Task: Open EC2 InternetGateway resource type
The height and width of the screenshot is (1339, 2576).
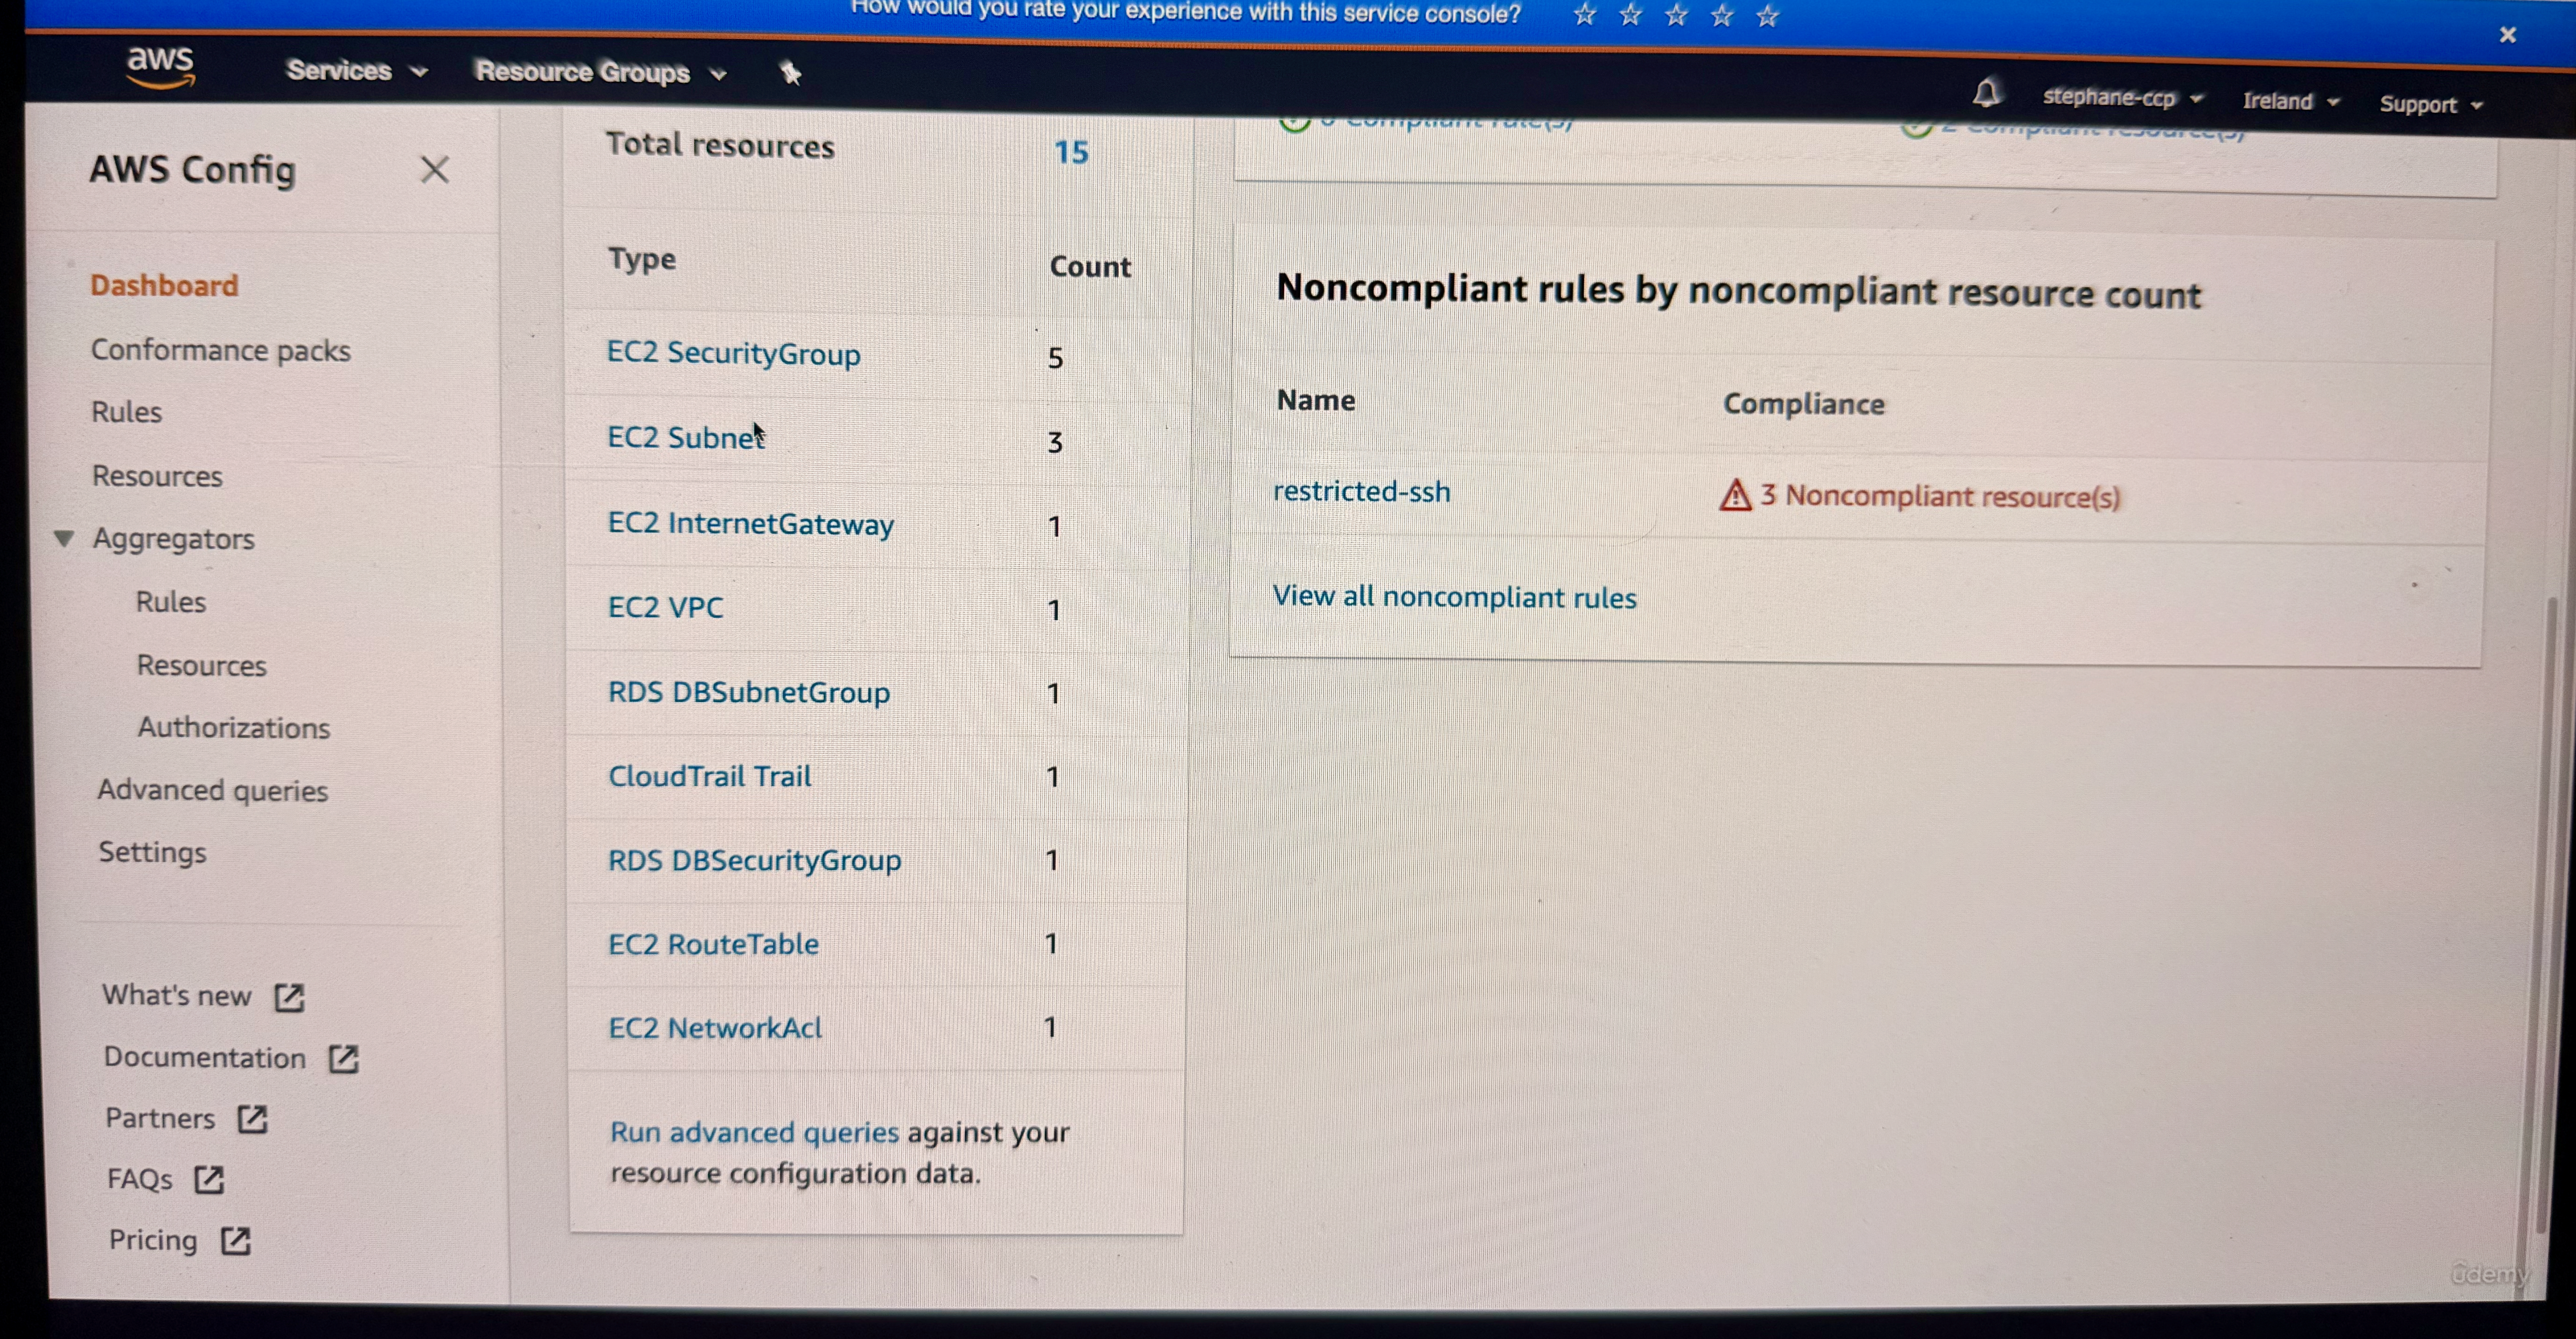Action: [x=750, y=524]
